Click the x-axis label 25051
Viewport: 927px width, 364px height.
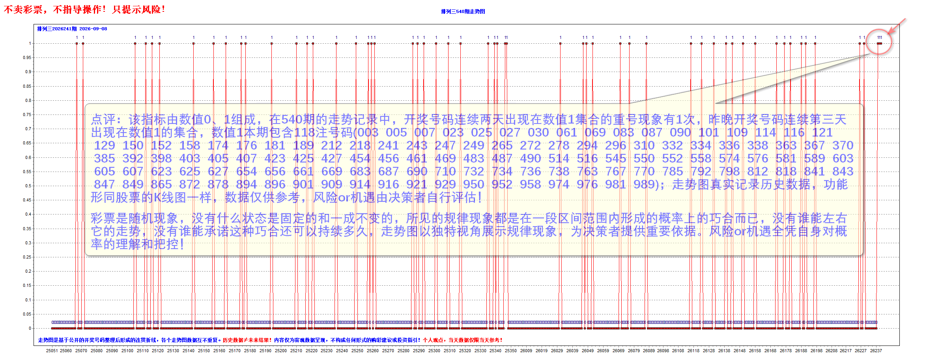point(52,351)
